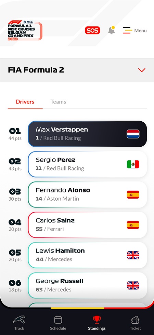
Task: Select the Drivers tab
Action: point(25,102)
